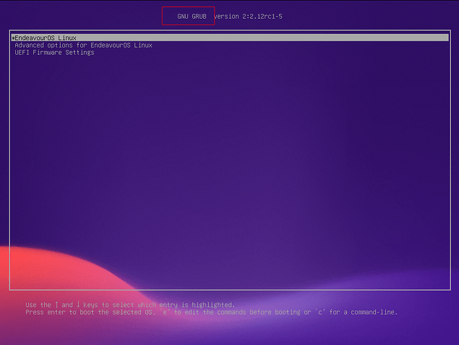Click the words "Press enter" in help text
The height and width of the screenshot is (345, 459).
point(46,312)
